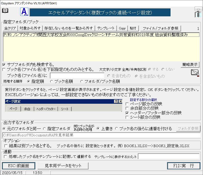The image size is (203, 175).
Task: Enable シート部分の反映 checkbox
Action: point(127,117)
